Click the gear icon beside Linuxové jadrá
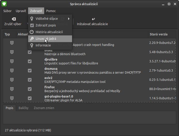Viewport: 179px width, 136px height. click(32, 38)
